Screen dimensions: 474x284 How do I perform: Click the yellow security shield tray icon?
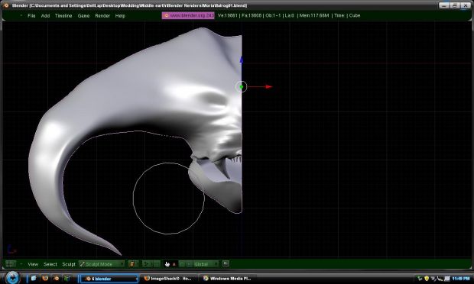click(427, 278)
